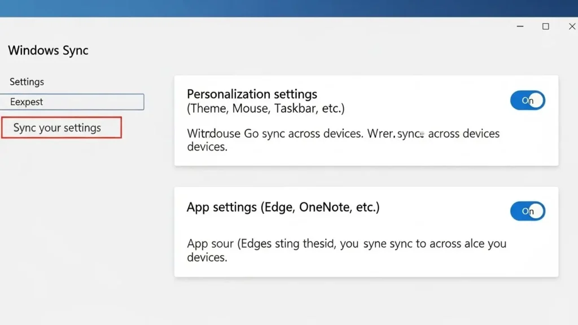Screen dimensions: 578x325
Task: Minimize the Windows Sync window
Action: click(x=519, y=26)
